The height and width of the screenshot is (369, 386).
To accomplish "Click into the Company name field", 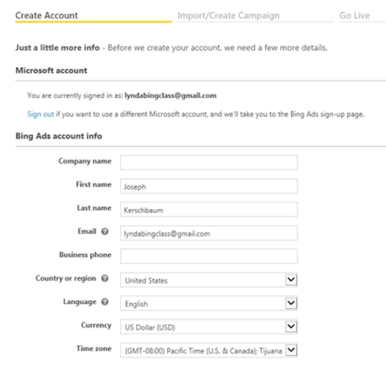I will coord(209,162).
